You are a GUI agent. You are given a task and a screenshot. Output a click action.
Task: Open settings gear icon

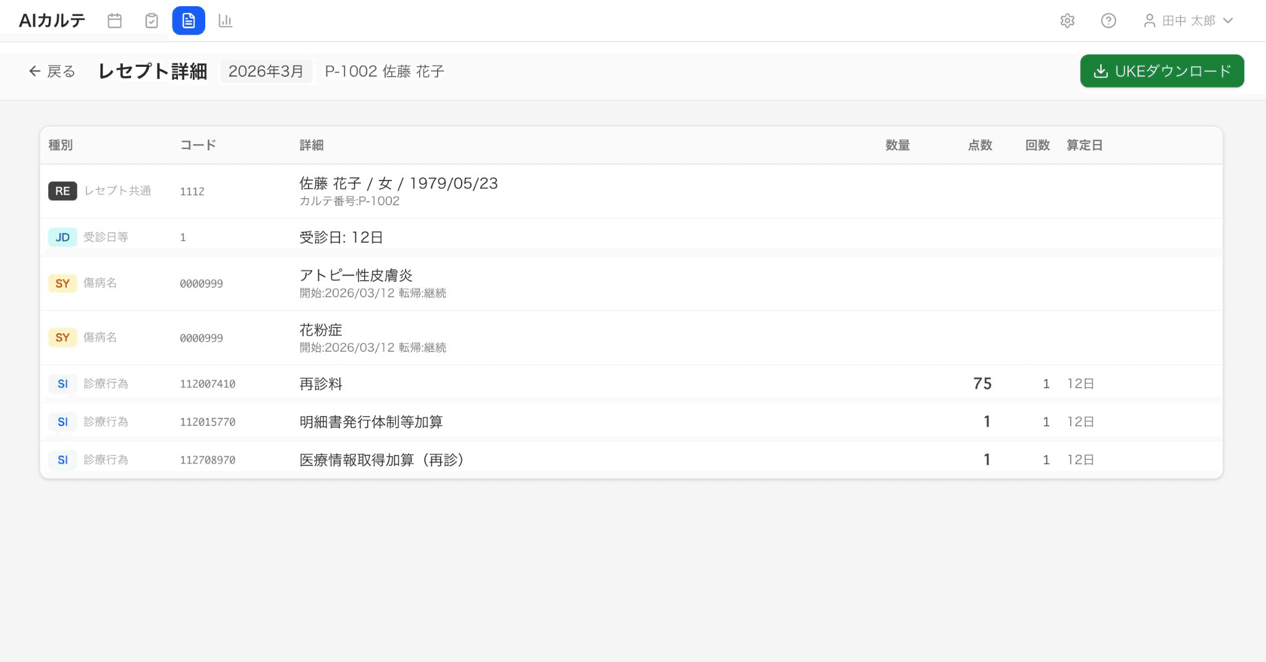coord(1068,21)
